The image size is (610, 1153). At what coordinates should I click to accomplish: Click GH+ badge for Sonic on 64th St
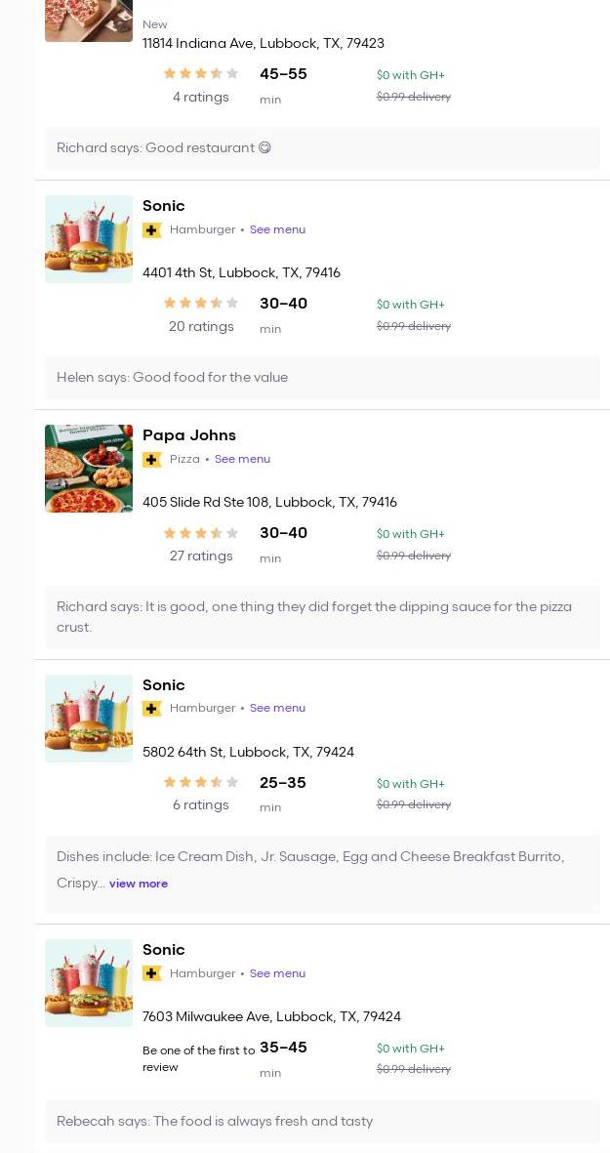click(151, 709)
